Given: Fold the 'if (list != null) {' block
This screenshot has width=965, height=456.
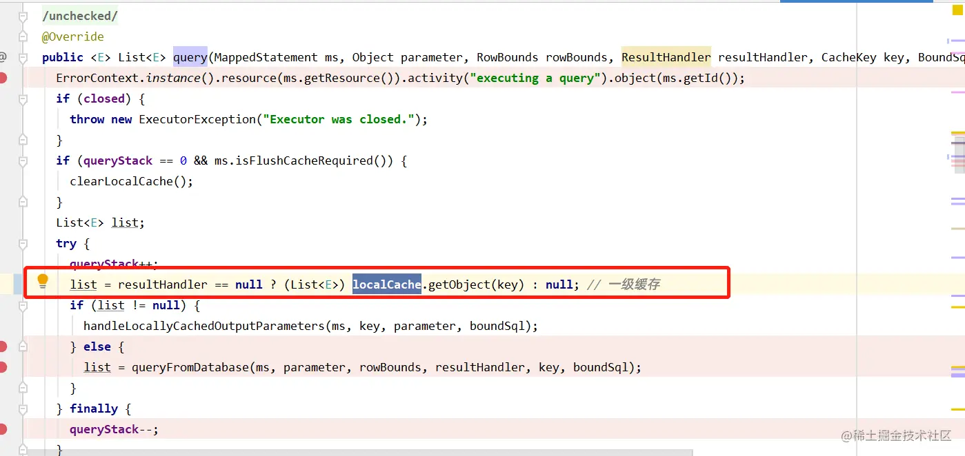Looking at the screenshot, I should click(23, 305).
